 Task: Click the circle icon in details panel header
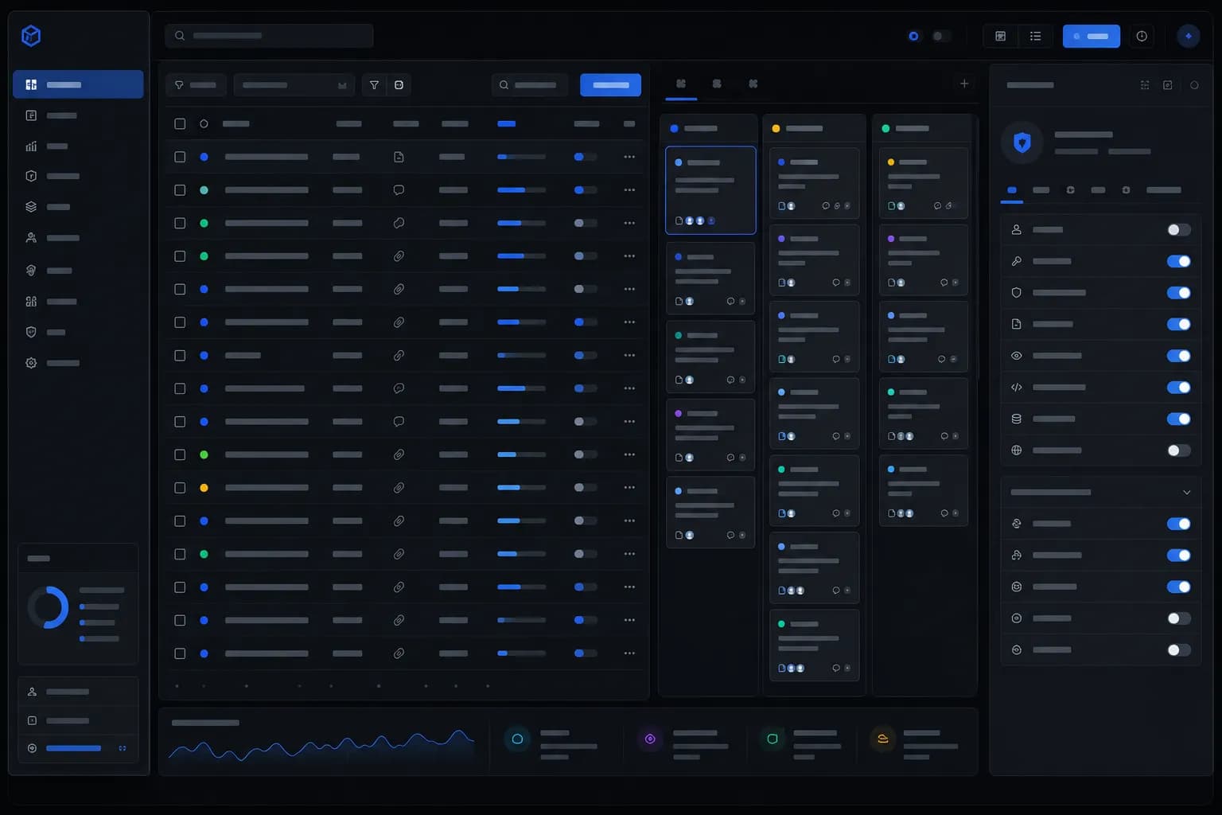coord(1194,85)
